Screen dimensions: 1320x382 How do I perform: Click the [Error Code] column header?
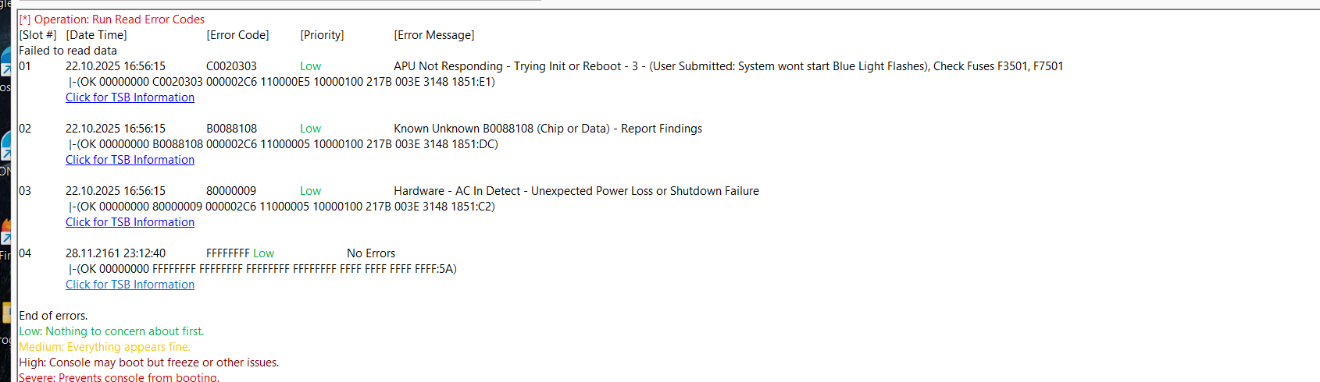coord(237,35)
